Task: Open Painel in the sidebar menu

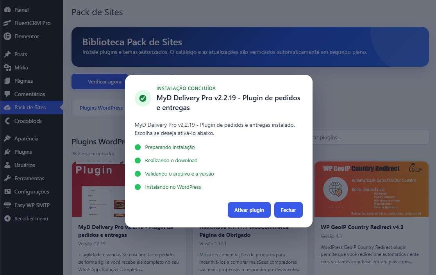Action: [x=31, y=10]
